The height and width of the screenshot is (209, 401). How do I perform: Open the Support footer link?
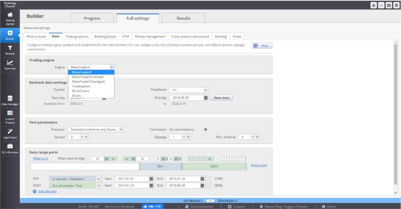pyautogui.click(x=236, y=207)
